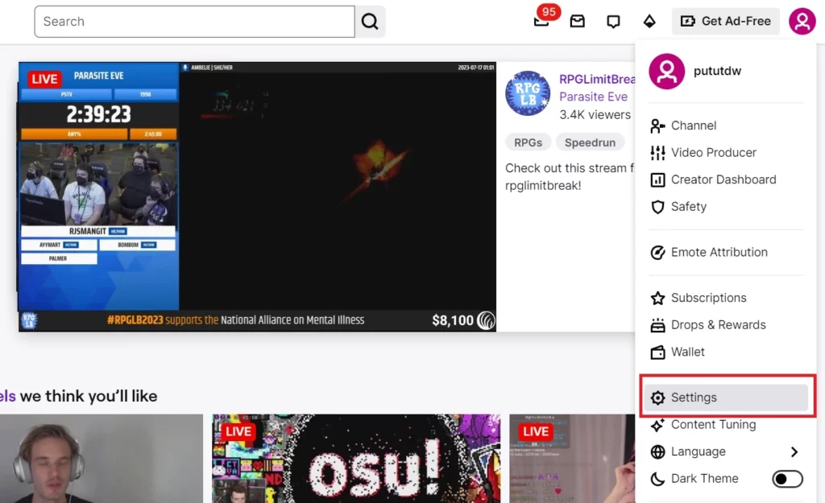Open the featured Parasite Eve stream player
Viewport: 825px width, 503px height.
(257, 196)
